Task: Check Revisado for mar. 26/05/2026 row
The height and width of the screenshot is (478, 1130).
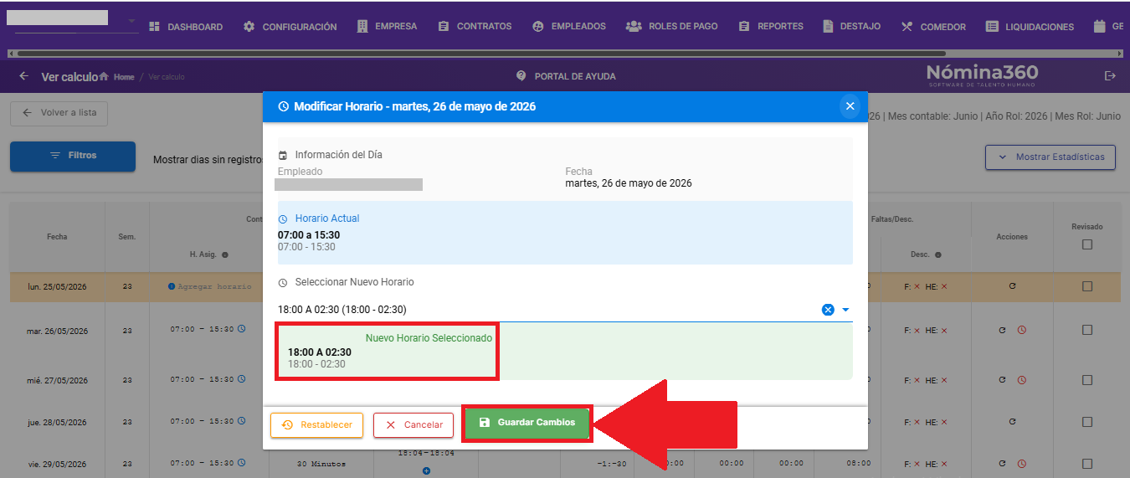Action: (1086, 330)
